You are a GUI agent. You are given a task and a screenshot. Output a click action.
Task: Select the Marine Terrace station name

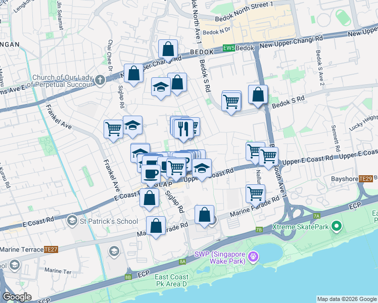pyautogui.click(x=22, y=249)
